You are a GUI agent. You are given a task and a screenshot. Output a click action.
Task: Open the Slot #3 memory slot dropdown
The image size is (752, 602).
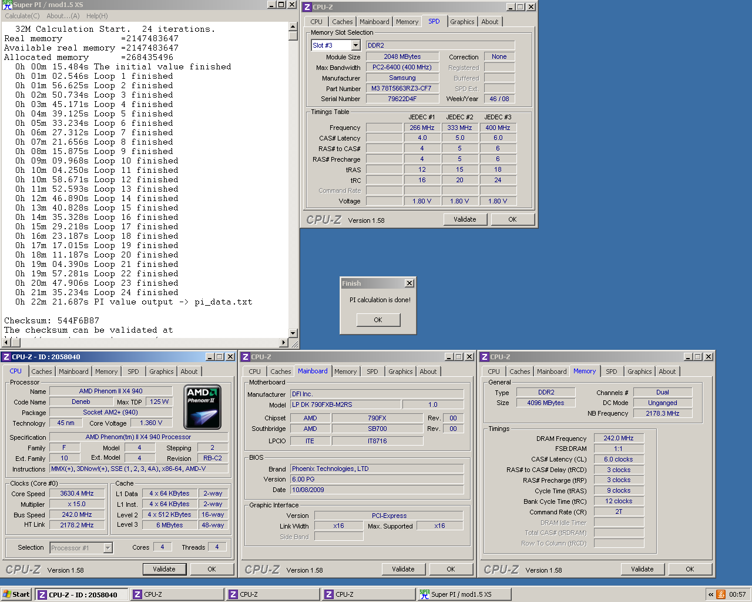pyautogui.click(x=355, y=45)
